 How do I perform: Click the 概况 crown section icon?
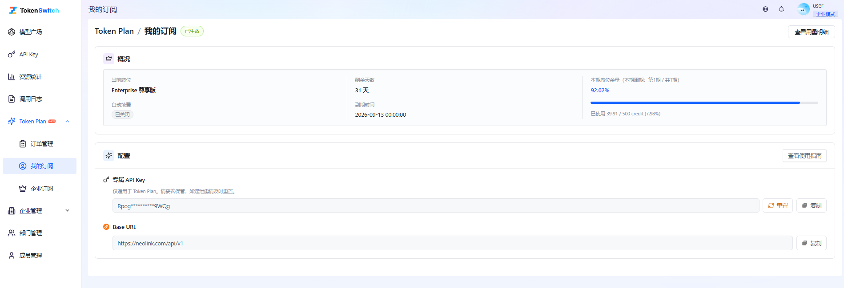coord(109,59)
